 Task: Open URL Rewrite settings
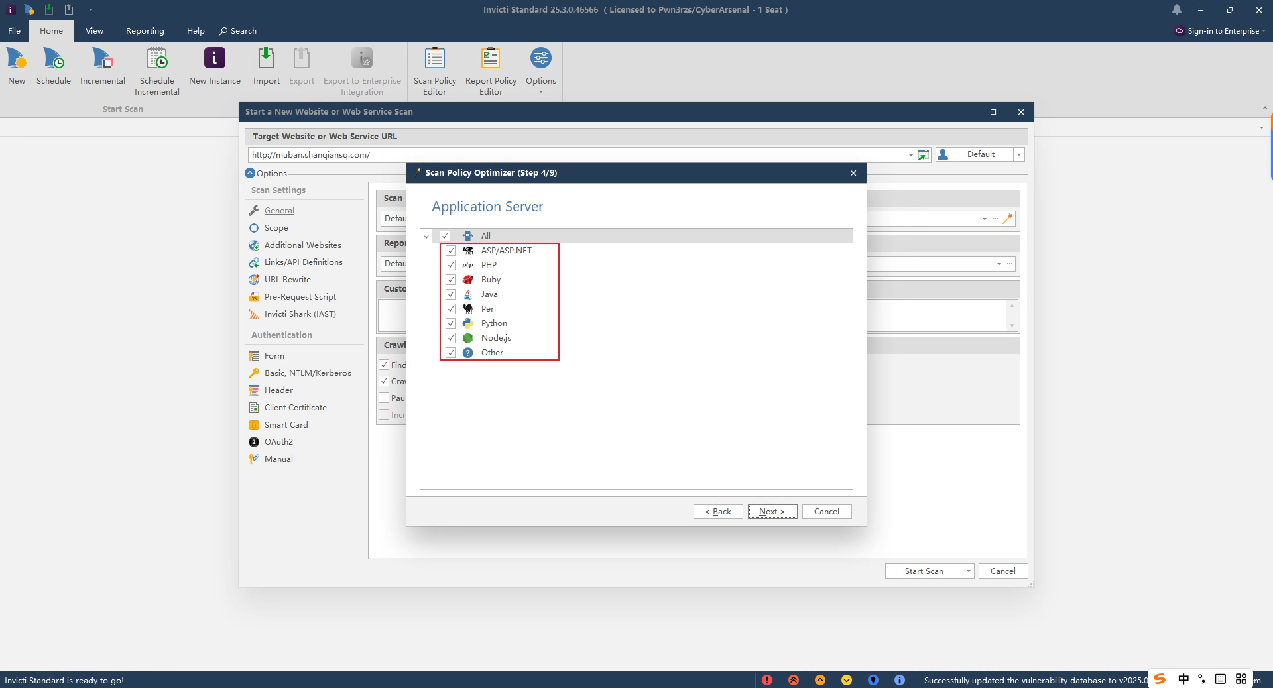tap(288, 280)
